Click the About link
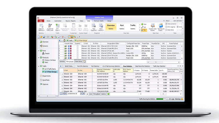 (x=167, y=21)
